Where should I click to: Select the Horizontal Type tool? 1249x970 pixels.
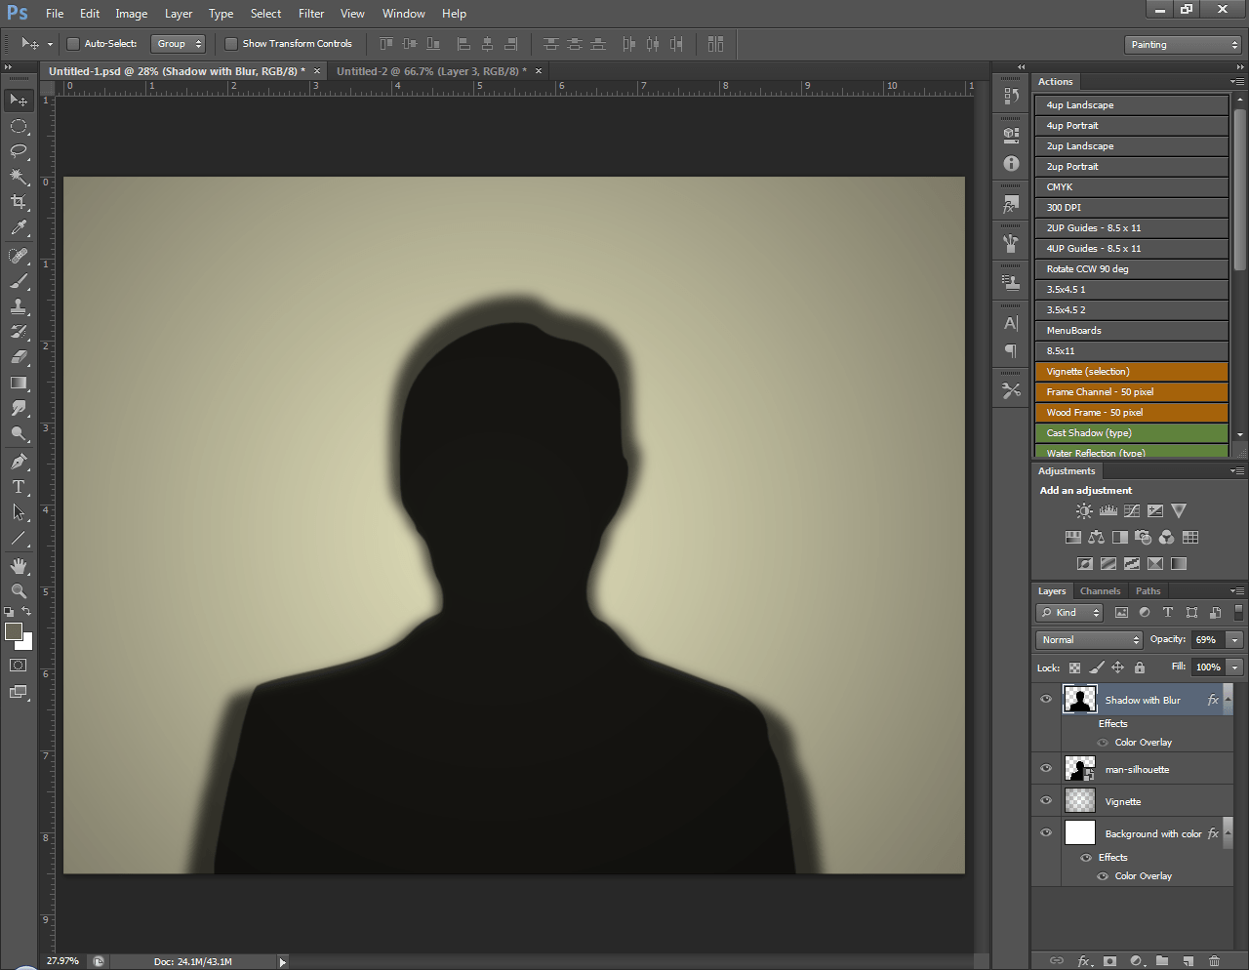click(18, 487)
